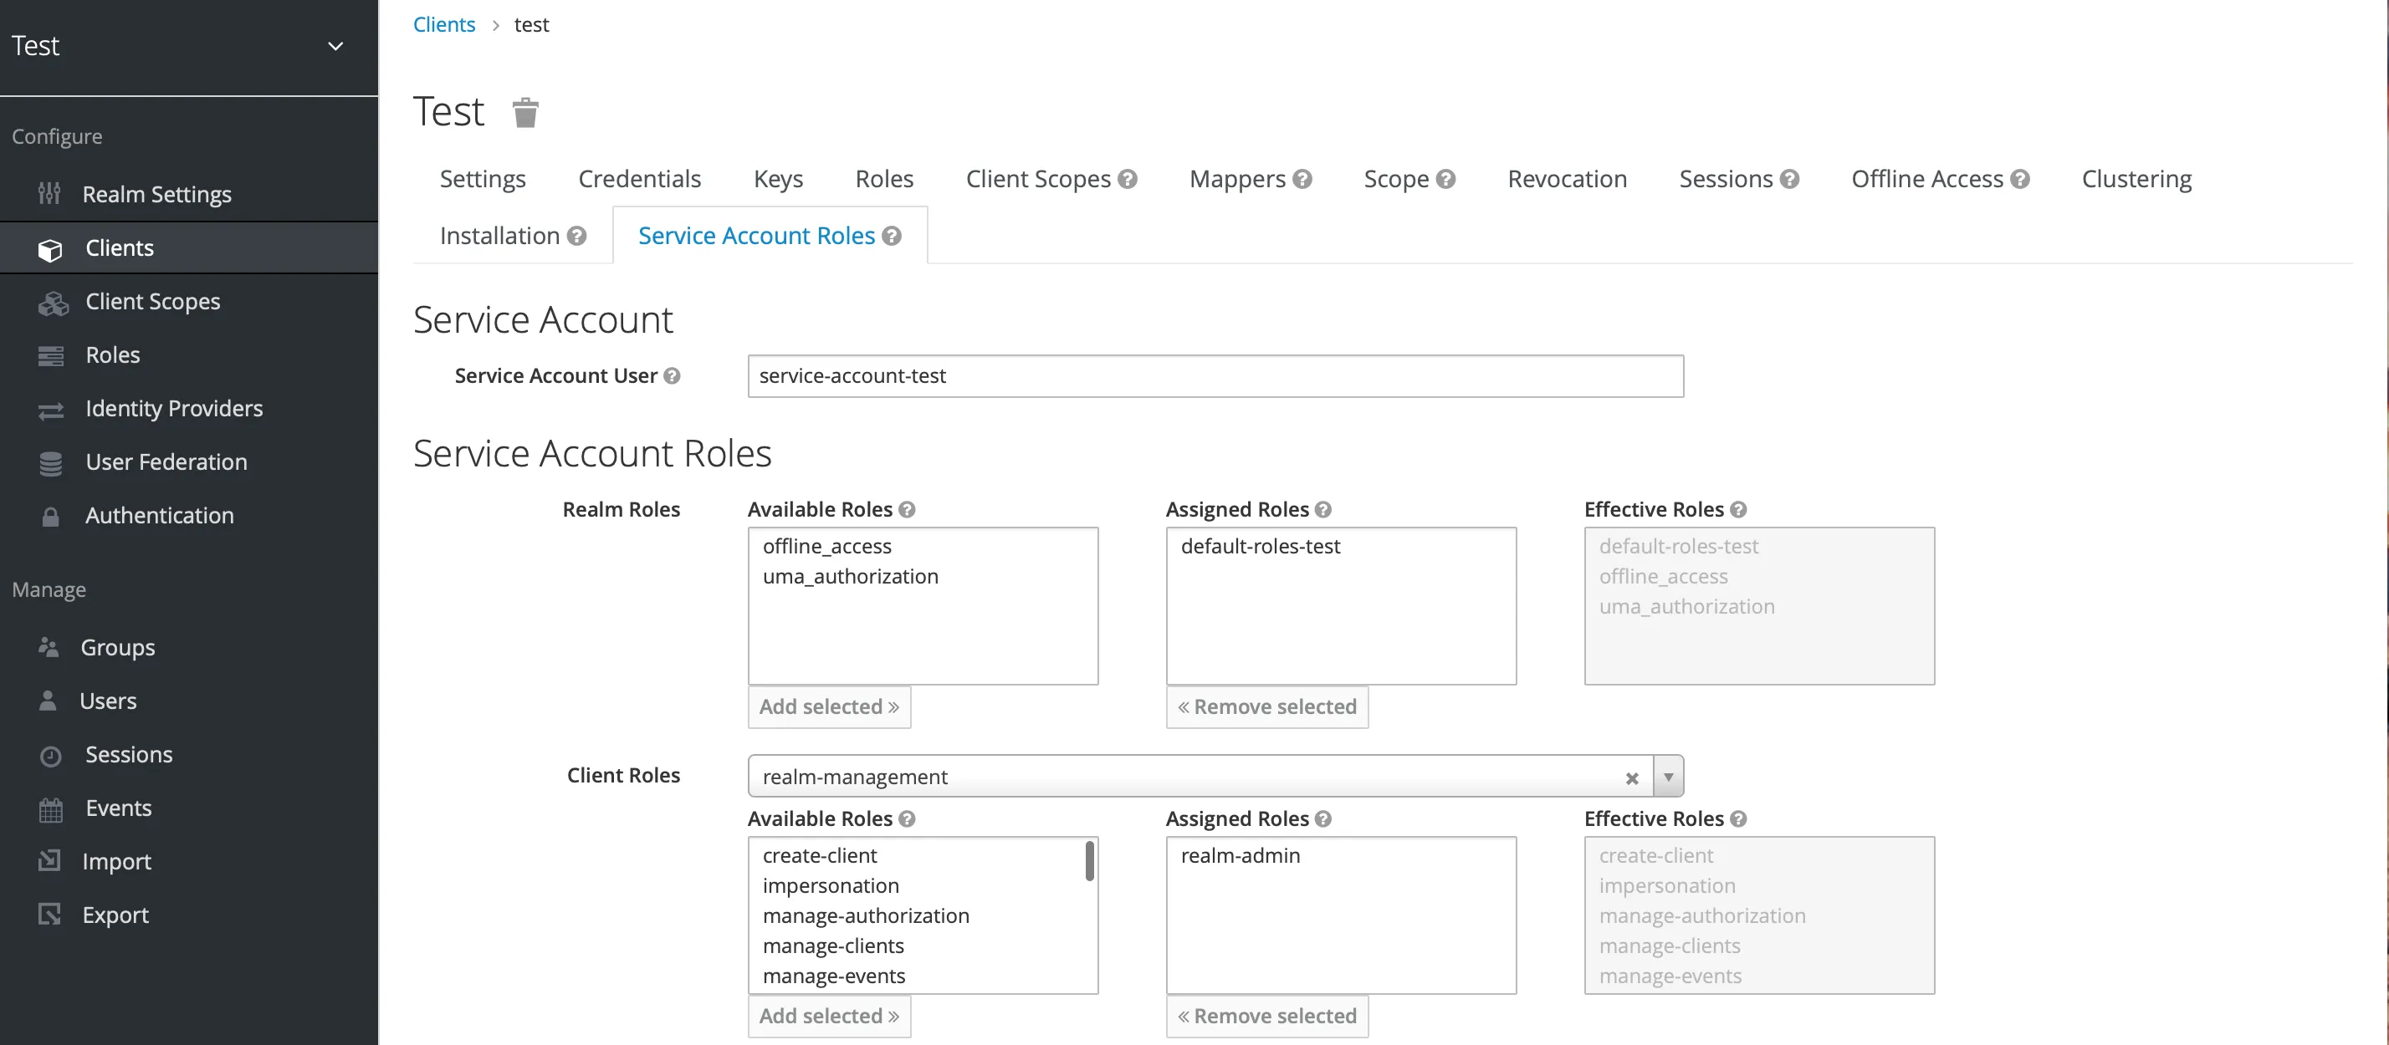This screenshot has height=1045, width=2389.
Task: Click the Service Account User input field
Action: click(1215, 375)
